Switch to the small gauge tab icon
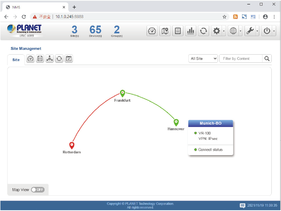281x211 pixels. tap(30, 59)
